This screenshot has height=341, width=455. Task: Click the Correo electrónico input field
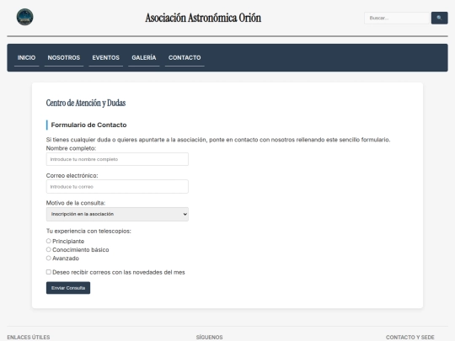(x=117, y=186)
